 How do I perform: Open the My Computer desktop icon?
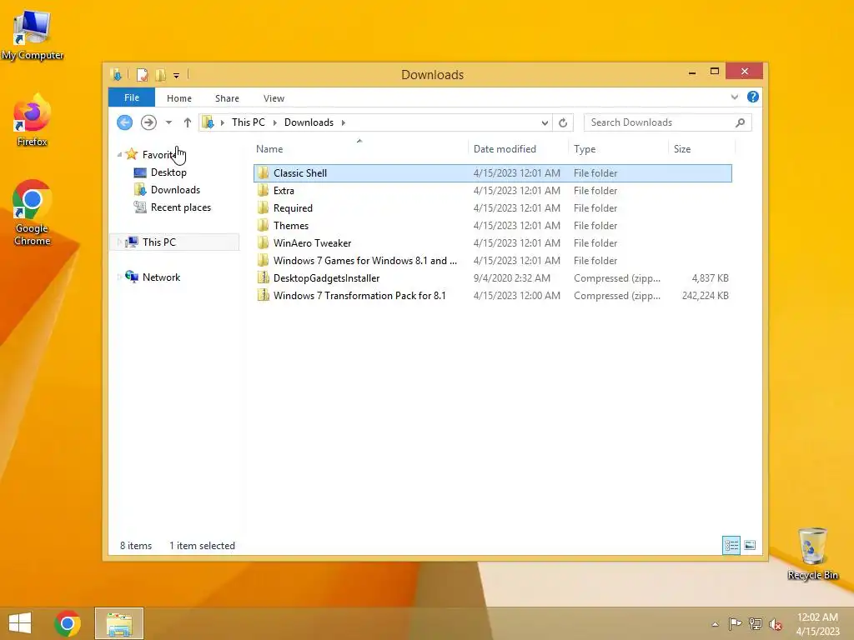click(33, 35)
